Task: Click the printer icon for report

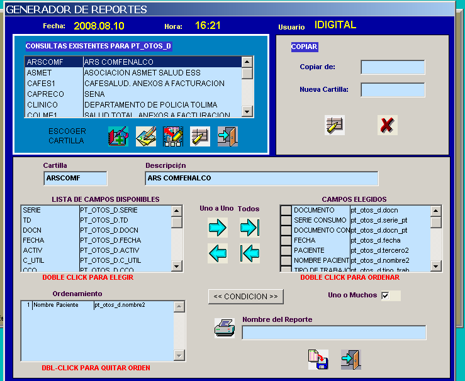Action: point(225,328)
